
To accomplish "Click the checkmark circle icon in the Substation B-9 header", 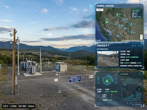I will click(x=138, y=45).
